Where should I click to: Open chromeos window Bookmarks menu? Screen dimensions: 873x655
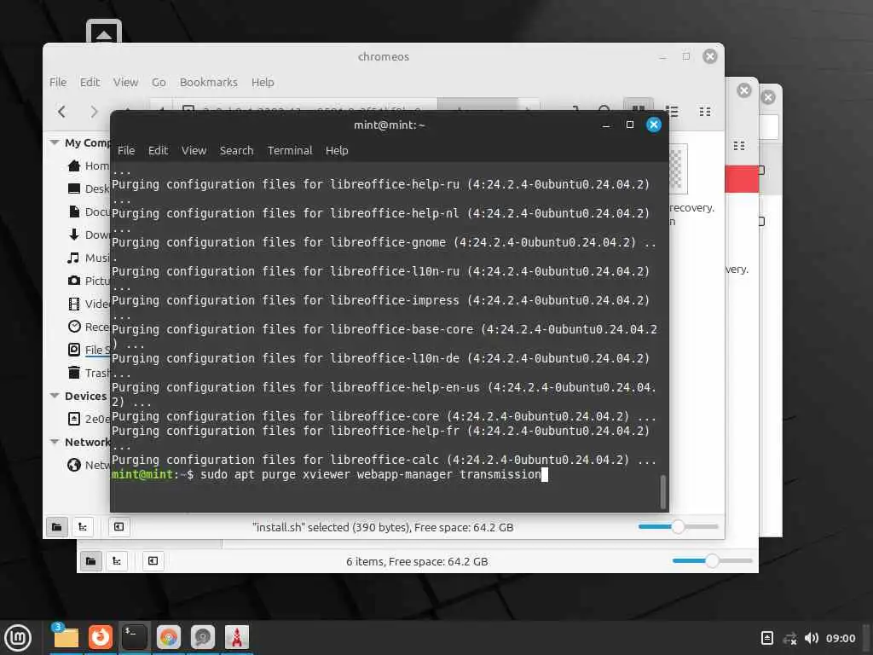point(209,83)
